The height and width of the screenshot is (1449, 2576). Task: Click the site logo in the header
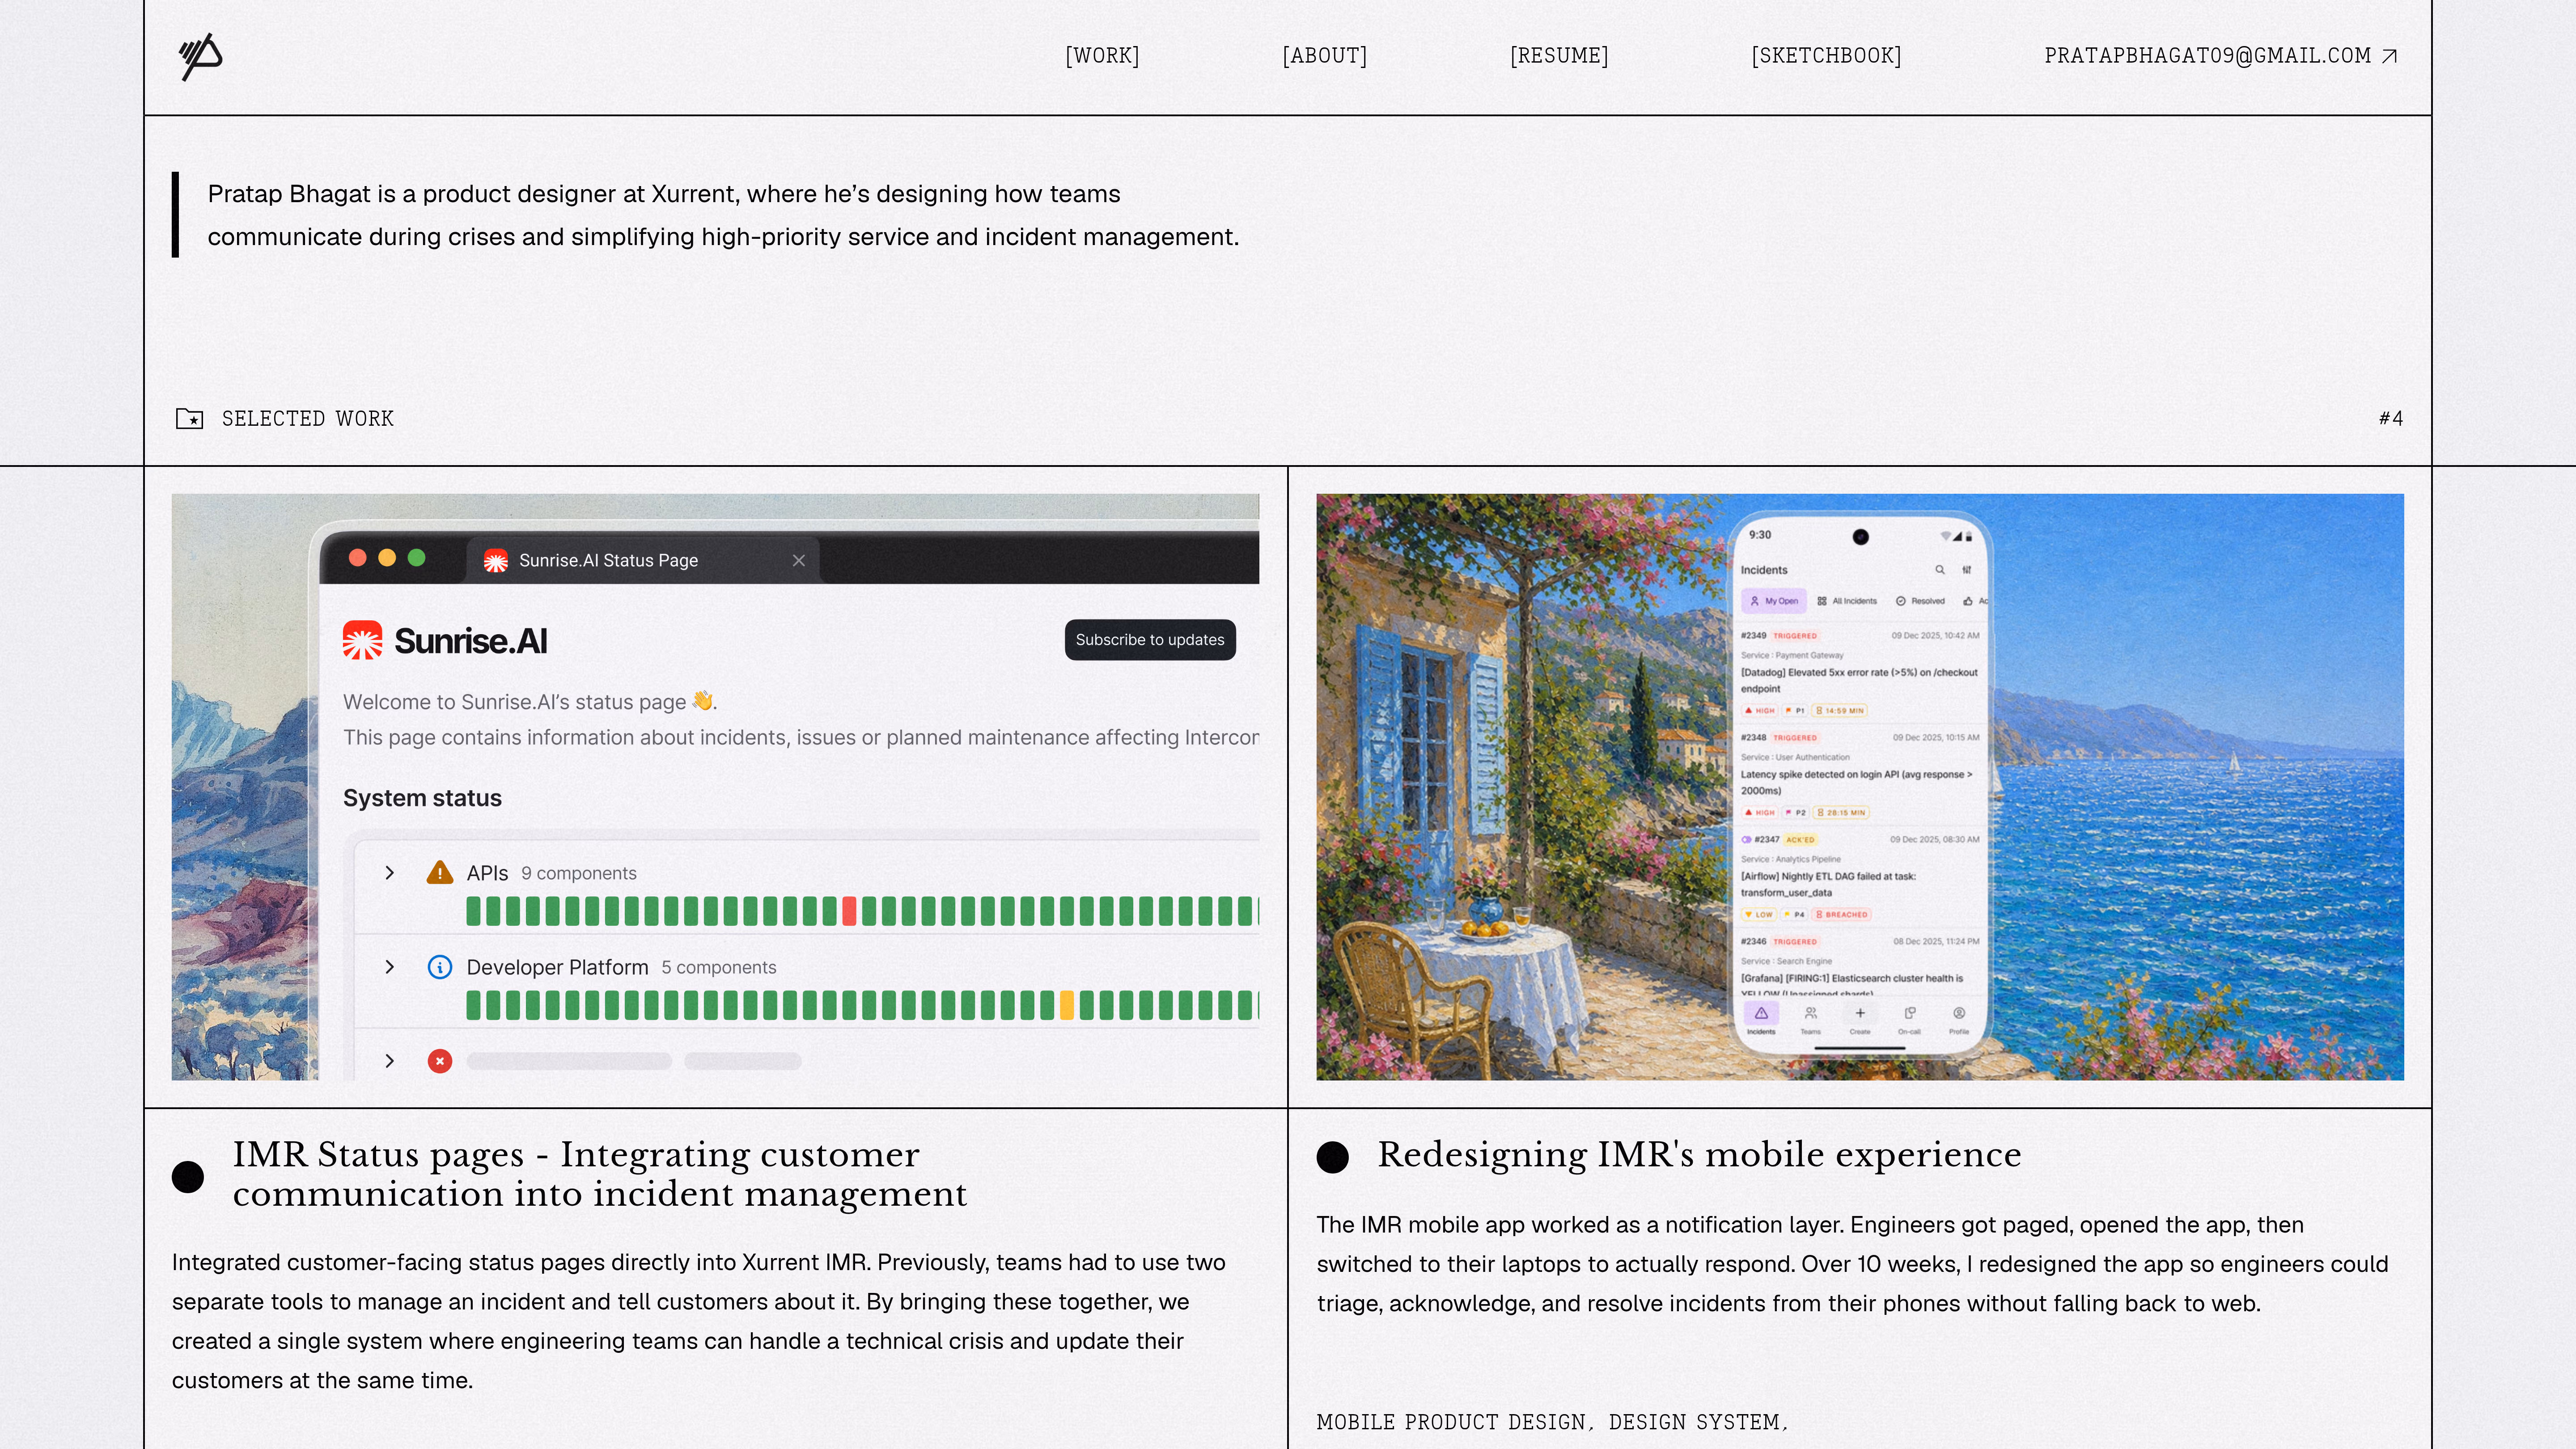point(201,56)
